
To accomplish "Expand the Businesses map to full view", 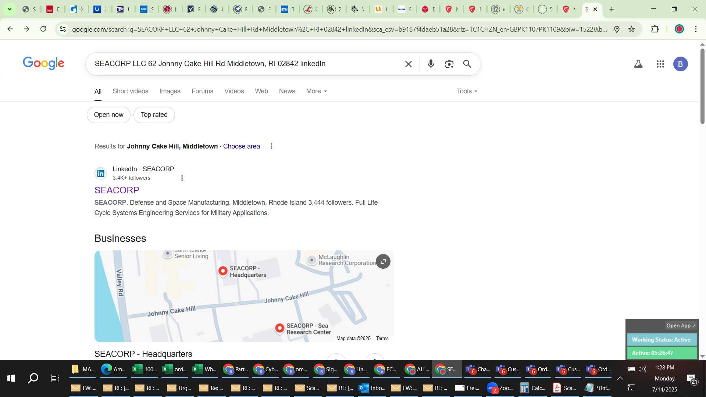I will click(x=383, y=261).
